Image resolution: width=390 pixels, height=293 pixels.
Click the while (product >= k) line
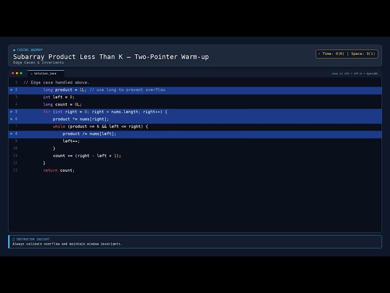pyautogui.click(x=100, y=126)
